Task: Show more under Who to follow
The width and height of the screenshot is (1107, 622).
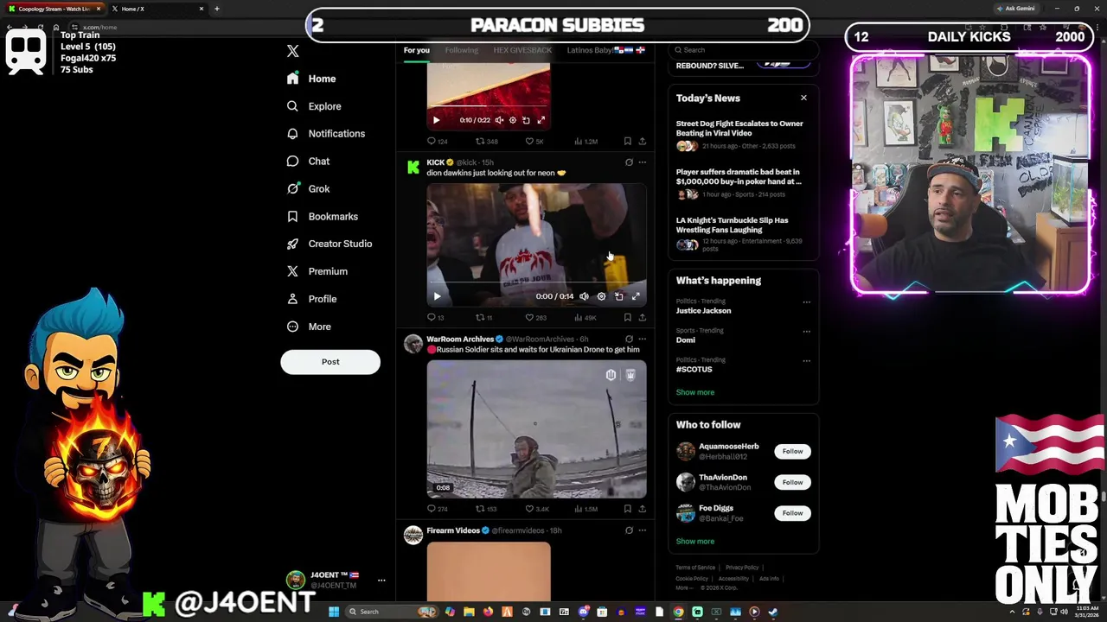Action: (695, 542)
